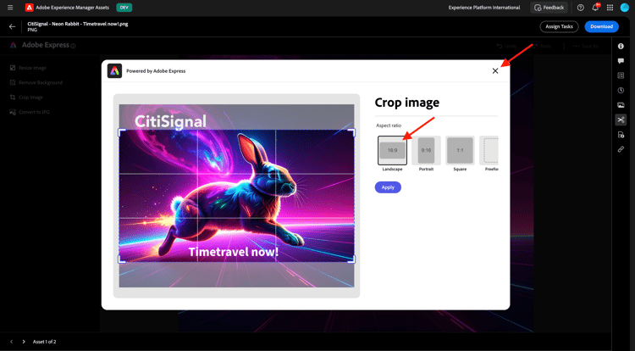
Task: Open the help question mark icon
Action: coord(580,8)
